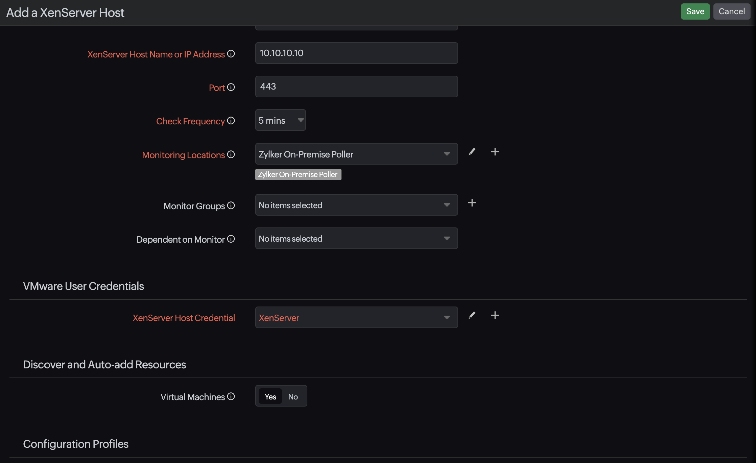Click info icon next to Dependent on Monitor

[x=231, y=239]
